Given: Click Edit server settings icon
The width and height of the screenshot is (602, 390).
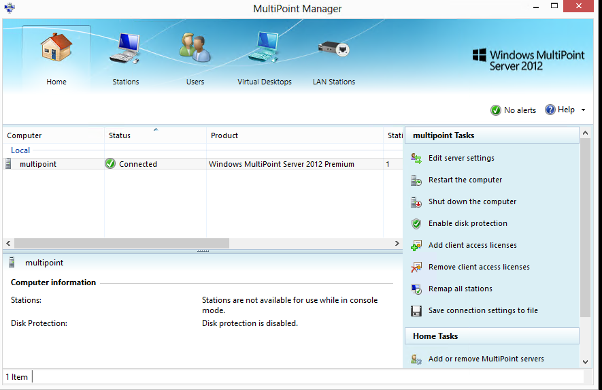Looking at the screenshot, I should (416, 159).
